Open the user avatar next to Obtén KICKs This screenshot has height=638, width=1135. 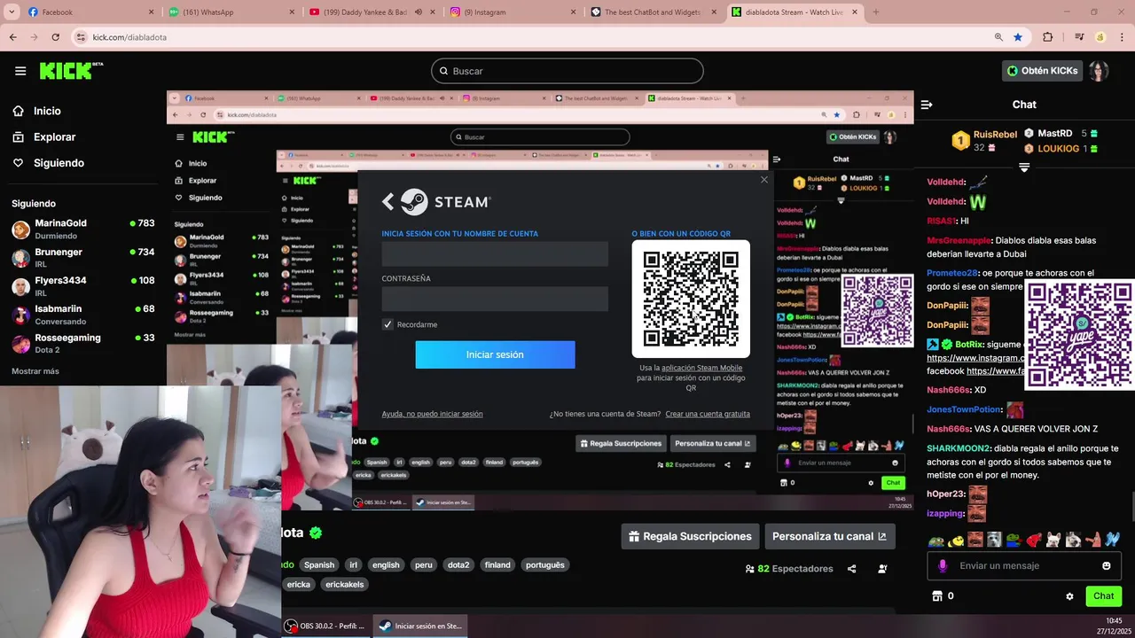[1099, 71]
